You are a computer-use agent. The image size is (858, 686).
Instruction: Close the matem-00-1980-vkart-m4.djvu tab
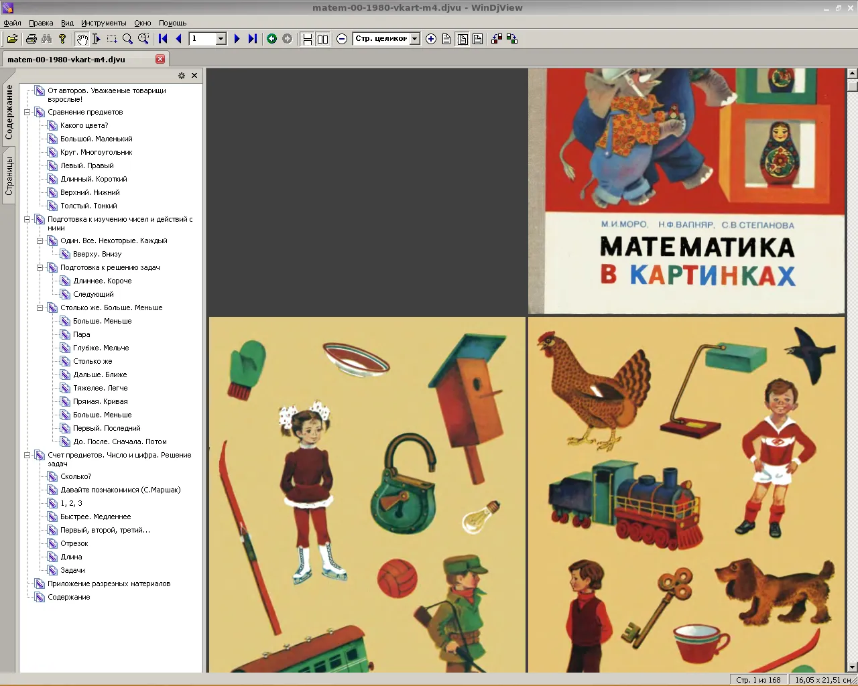[160, 59]
